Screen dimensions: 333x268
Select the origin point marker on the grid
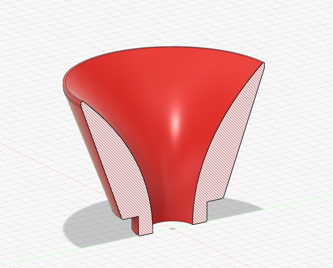[172, 228]
